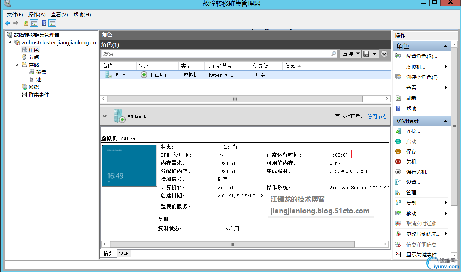Click the 设置... action
The image size is (461, 272).
click(x=413, y=182)
